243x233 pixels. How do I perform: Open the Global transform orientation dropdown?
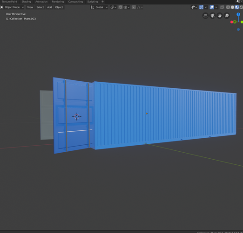pyautogui.click(x=99, y=7)
